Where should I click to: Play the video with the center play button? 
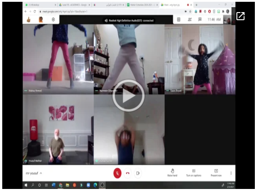tap(129, 96)
